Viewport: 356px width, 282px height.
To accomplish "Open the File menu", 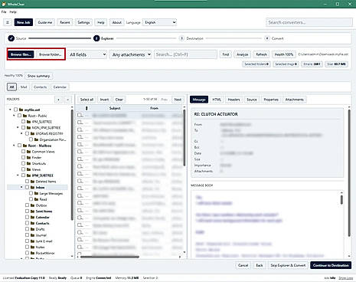I will tap(4, 12).
